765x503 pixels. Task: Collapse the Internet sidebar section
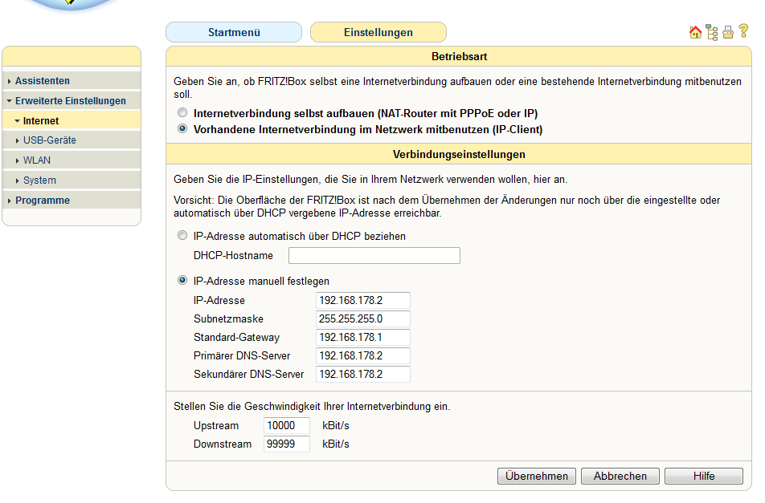[72, 121]
